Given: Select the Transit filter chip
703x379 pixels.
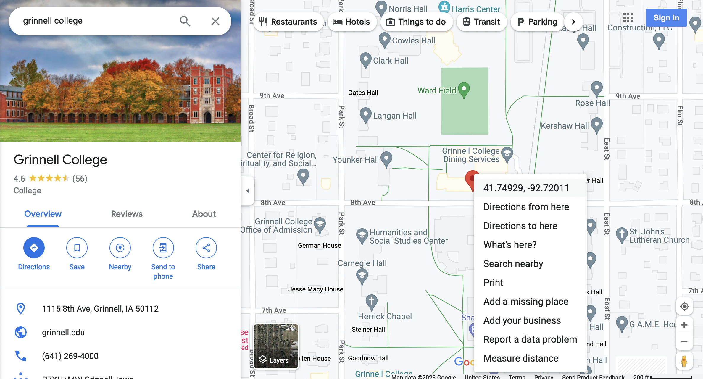Looking at the screenshot, I should tap(481, 22).
